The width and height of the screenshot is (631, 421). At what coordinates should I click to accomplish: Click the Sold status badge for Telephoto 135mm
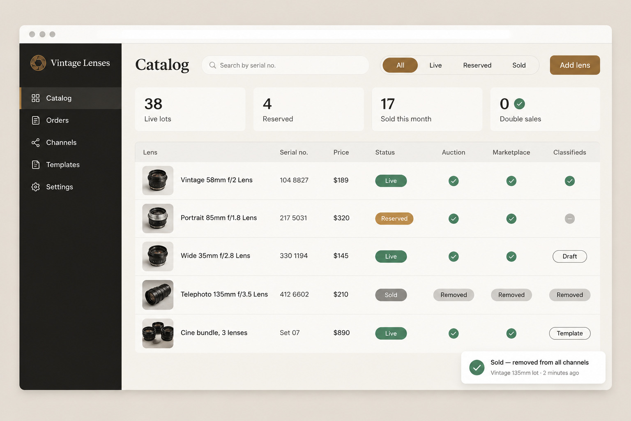click(x=391, y=295)
